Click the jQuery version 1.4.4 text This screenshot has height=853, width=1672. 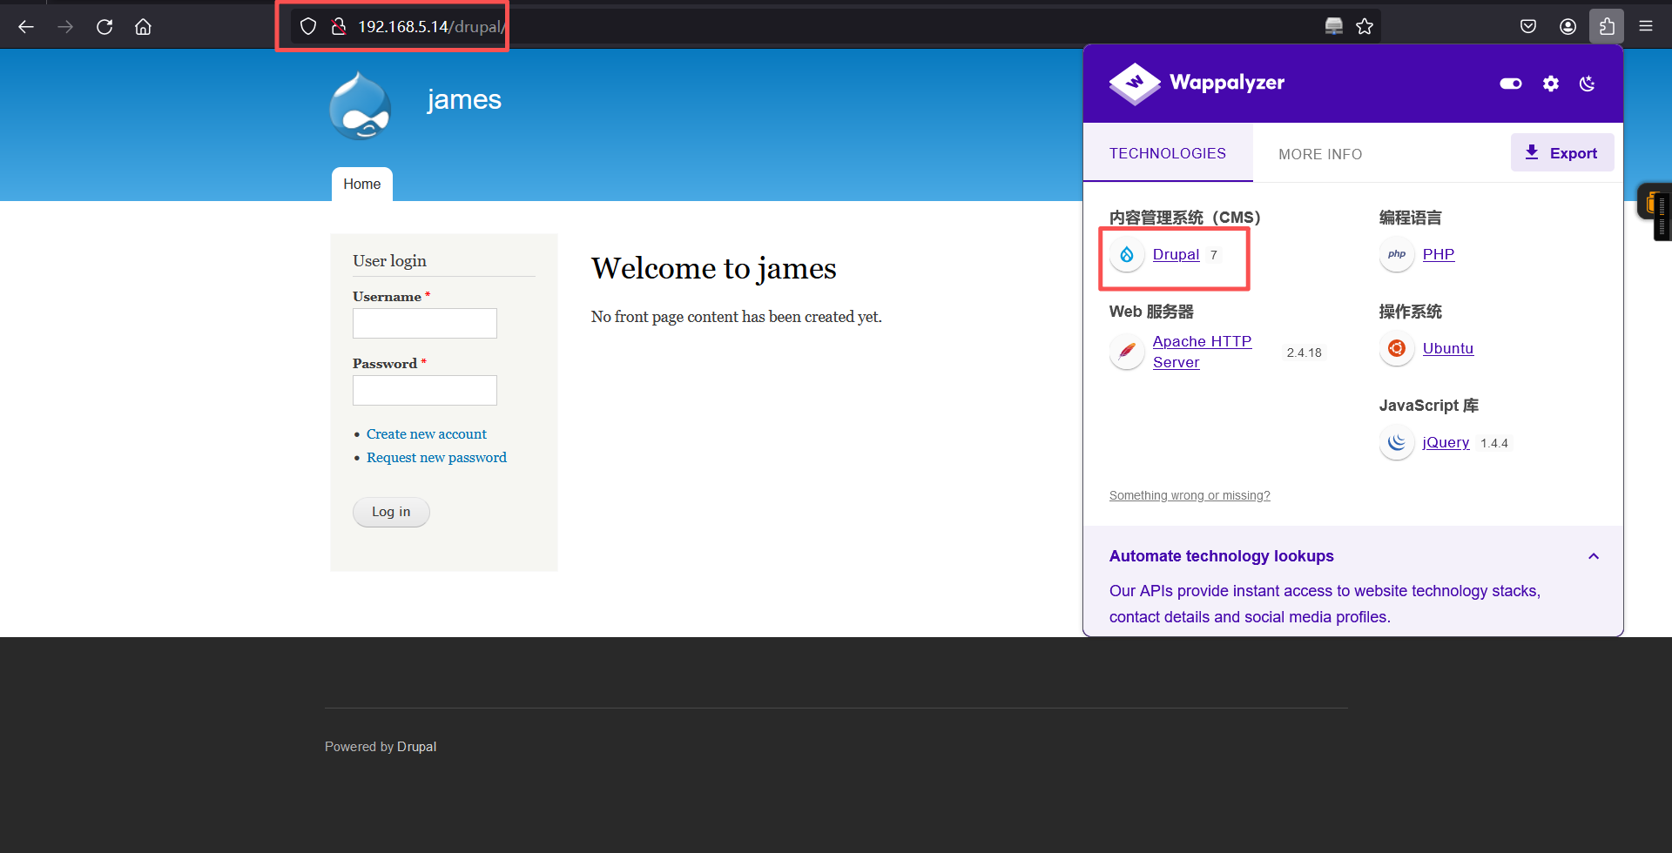pos(1493,443)
